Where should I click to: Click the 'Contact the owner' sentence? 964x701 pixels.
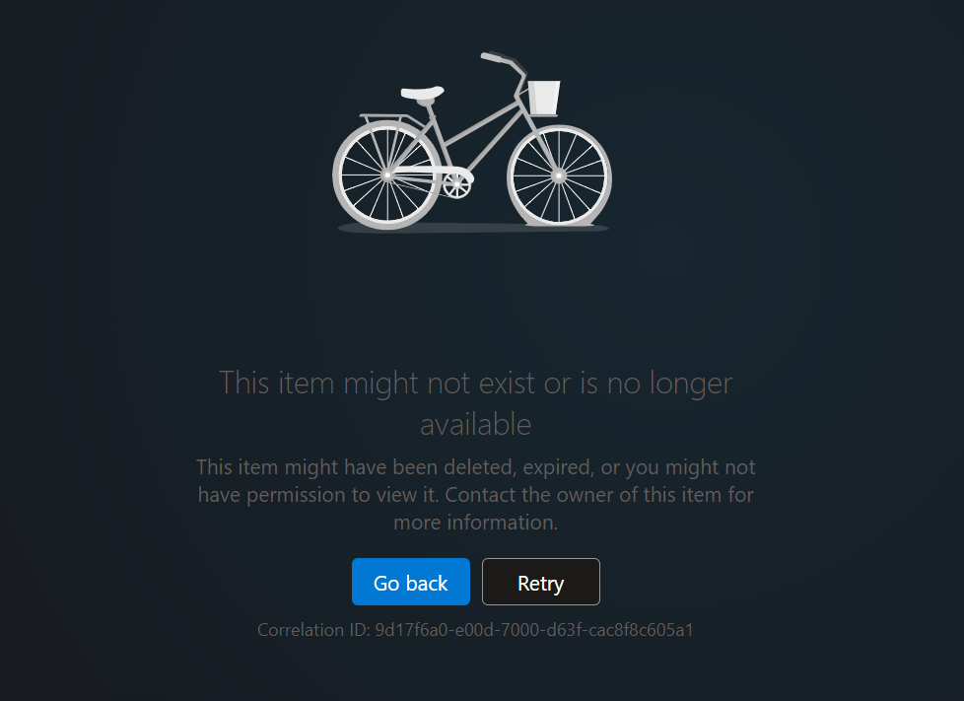(x=599, y=495)
